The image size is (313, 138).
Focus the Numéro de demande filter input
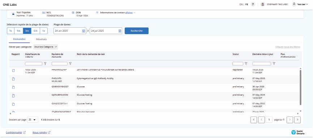point(60,64)
